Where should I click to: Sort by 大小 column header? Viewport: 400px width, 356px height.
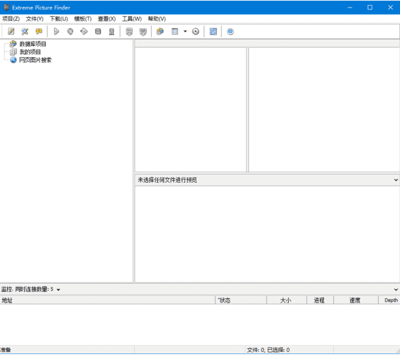287,301
